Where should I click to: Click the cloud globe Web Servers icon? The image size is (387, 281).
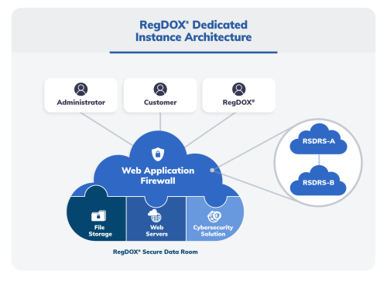point(155,215)
